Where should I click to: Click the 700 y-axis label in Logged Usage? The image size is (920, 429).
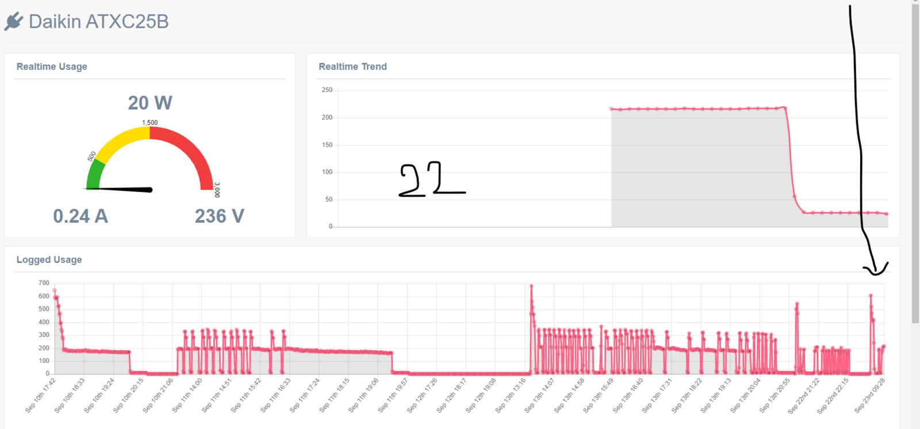pyautogui.click(x=44, y=283)
